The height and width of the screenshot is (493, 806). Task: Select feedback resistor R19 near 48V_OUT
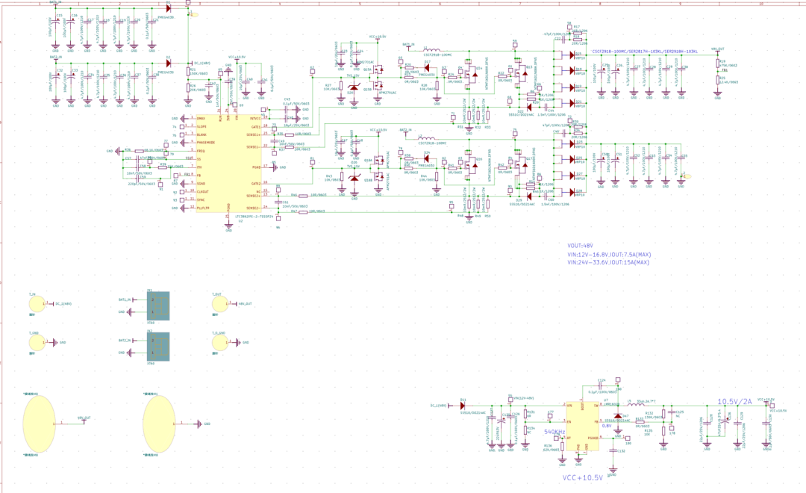click(x=718, y=63)
